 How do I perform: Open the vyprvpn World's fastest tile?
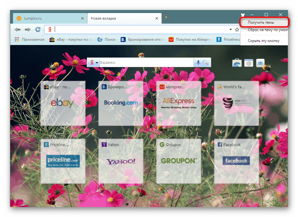(x=236, y=103)
